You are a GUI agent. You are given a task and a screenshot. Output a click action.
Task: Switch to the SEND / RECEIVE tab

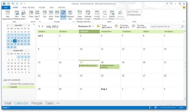(28, 8)
